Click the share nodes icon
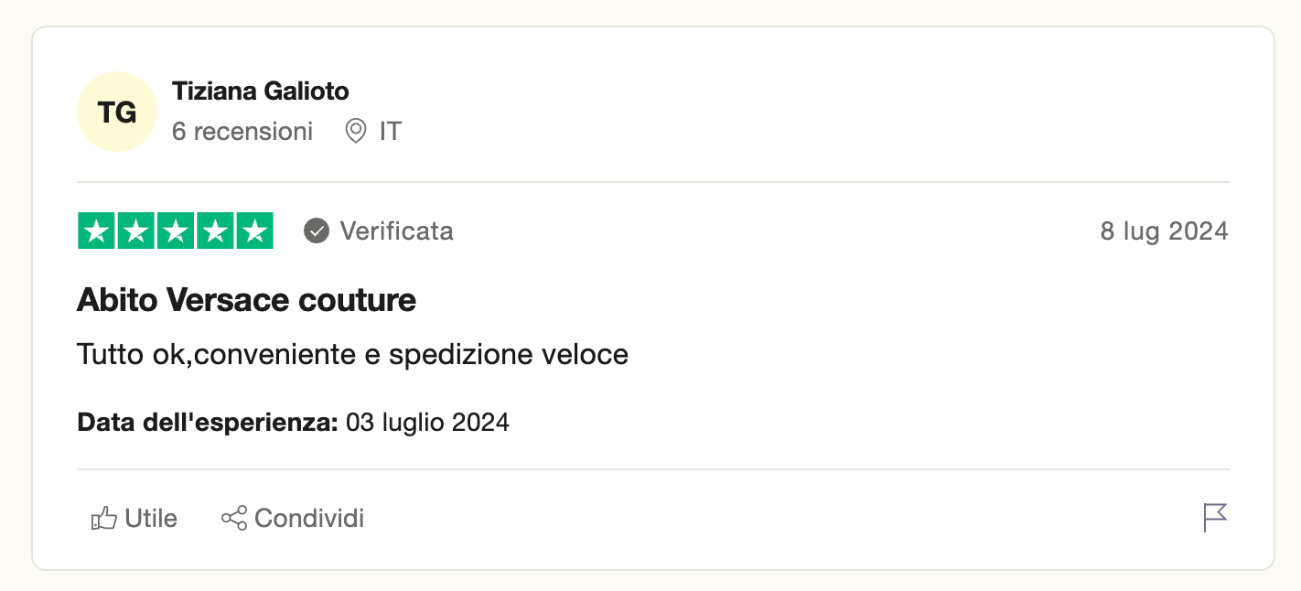1301x591 pixels. (x=234, y=519)
